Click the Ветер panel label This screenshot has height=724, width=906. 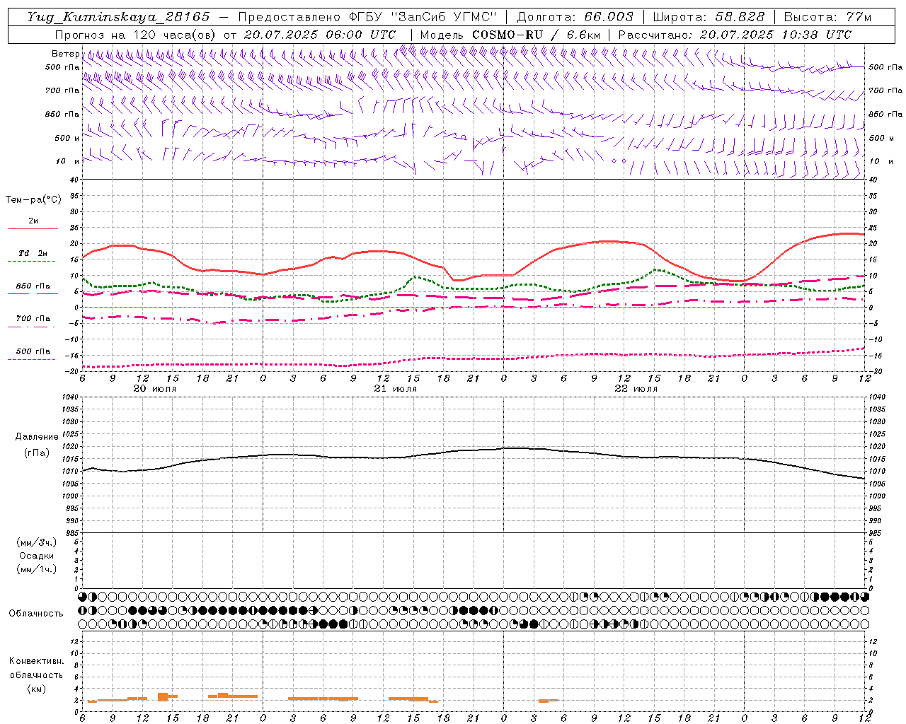click(65, 54)
